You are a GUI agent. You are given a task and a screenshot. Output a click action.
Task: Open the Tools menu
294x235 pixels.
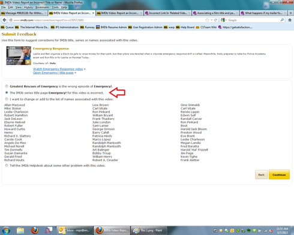[x=55, y=7]
